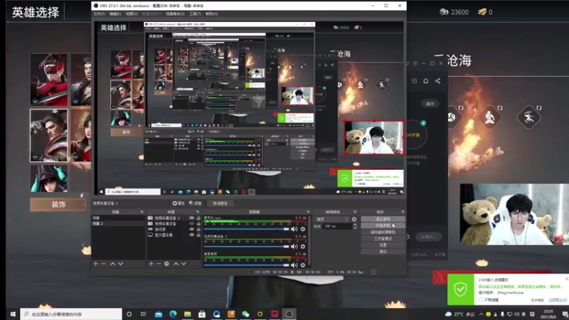
Task: Select the green-hat hero portrait
Action: click(x=48, y=178)
